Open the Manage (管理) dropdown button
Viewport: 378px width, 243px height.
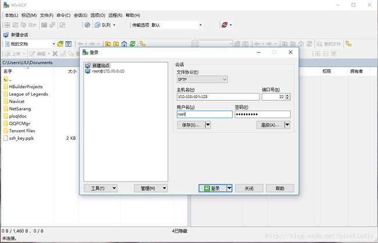point(151,188)
